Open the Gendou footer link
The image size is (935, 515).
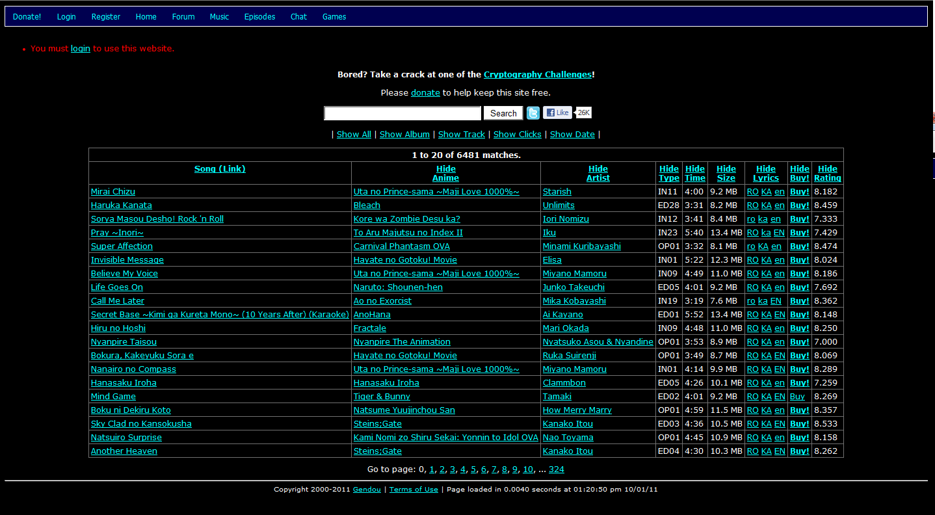tap(367, 490)
